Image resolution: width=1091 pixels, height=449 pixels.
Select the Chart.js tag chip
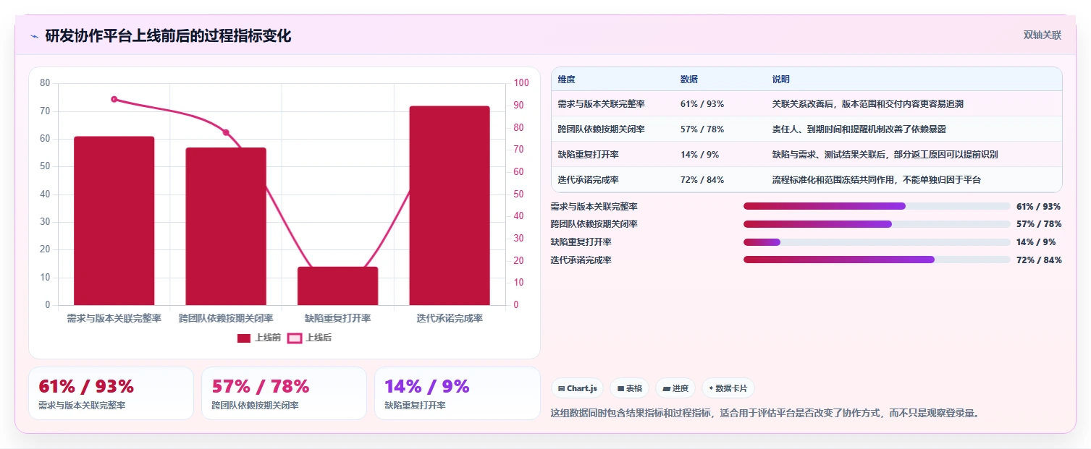tap(577, 388)
